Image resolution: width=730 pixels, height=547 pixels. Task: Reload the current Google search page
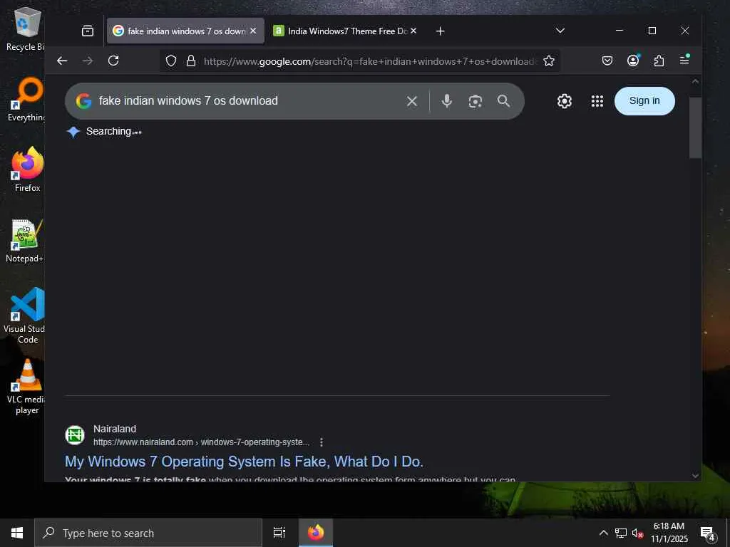click(x=113, y=61)
